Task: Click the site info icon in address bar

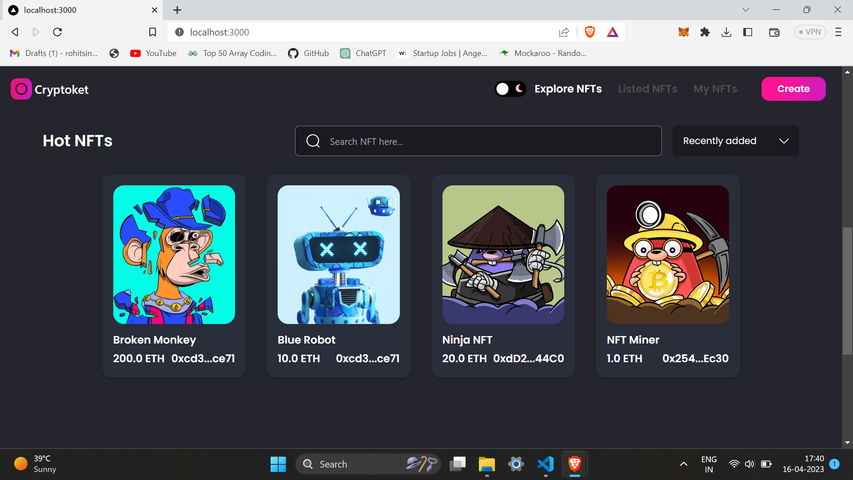Action: [x=179, y=32]
